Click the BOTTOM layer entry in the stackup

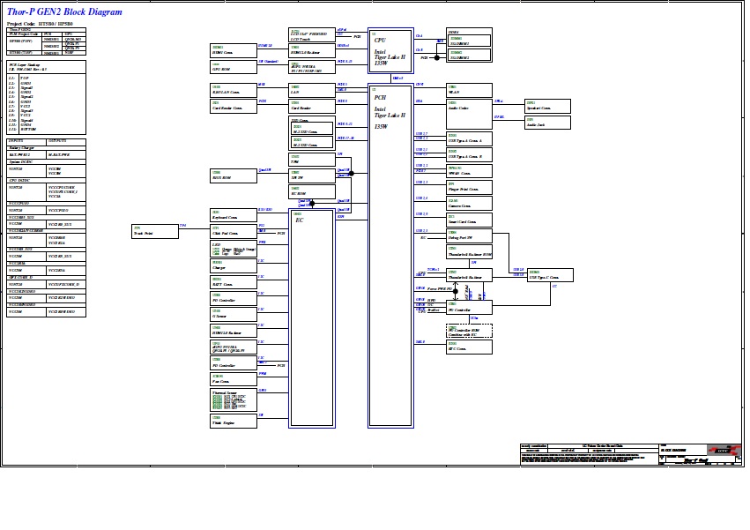point(28,130)
